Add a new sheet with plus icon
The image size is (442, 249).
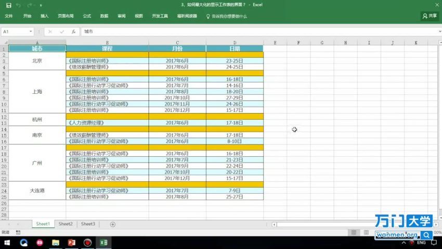click(x=113, y=224)
